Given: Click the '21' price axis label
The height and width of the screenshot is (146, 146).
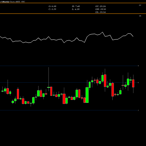Looking at the screenshot, I should [x=140, y=5].
